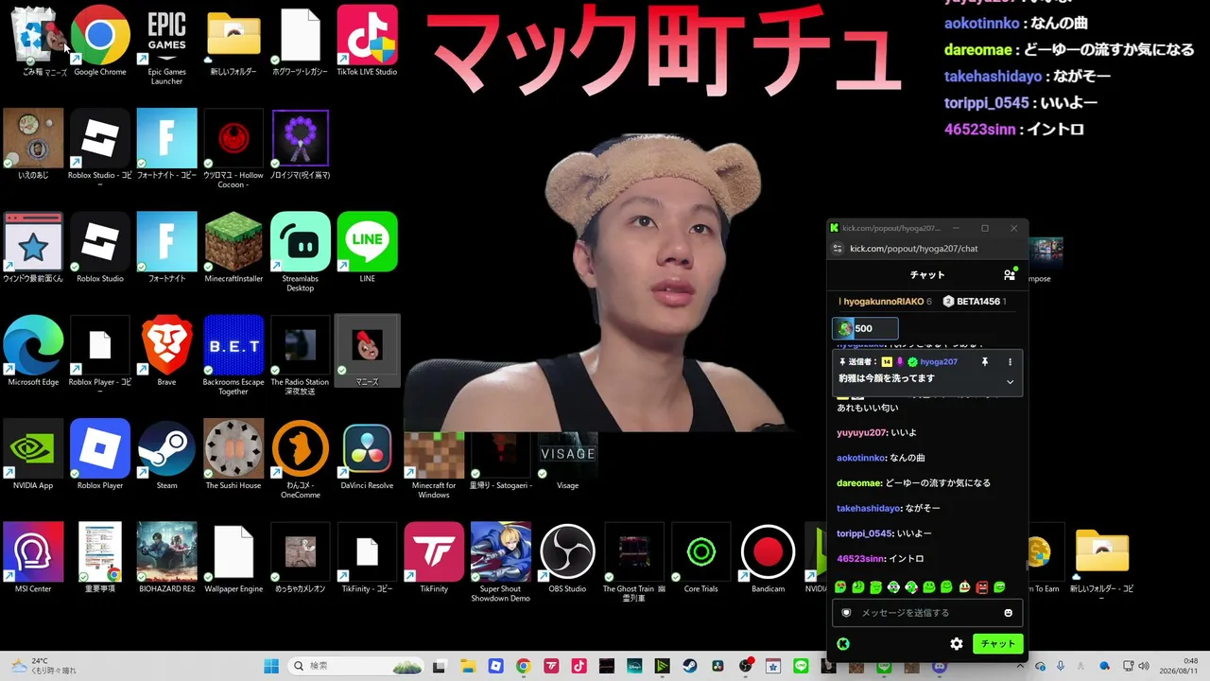Open Chrome site information for kick.com
Image resolution: width=1210 pixels, height=681 pixels.
tap(837, 249)
